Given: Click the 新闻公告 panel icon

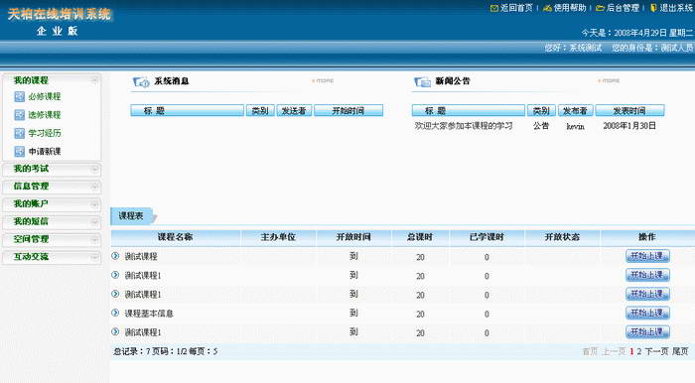Looking at the screenshot, I should (422, 82).
